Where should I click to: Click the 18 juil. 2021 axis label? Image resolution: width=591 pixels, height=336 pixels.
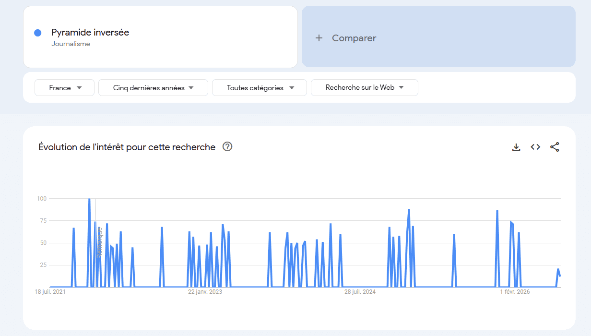tap(50, 292)
